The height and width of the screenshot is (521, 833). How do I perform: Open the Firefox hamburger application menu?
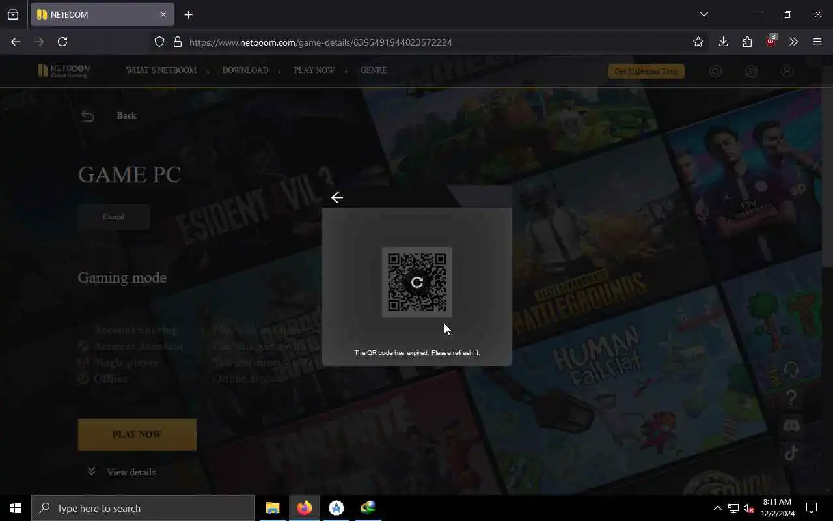click(817, 42)
